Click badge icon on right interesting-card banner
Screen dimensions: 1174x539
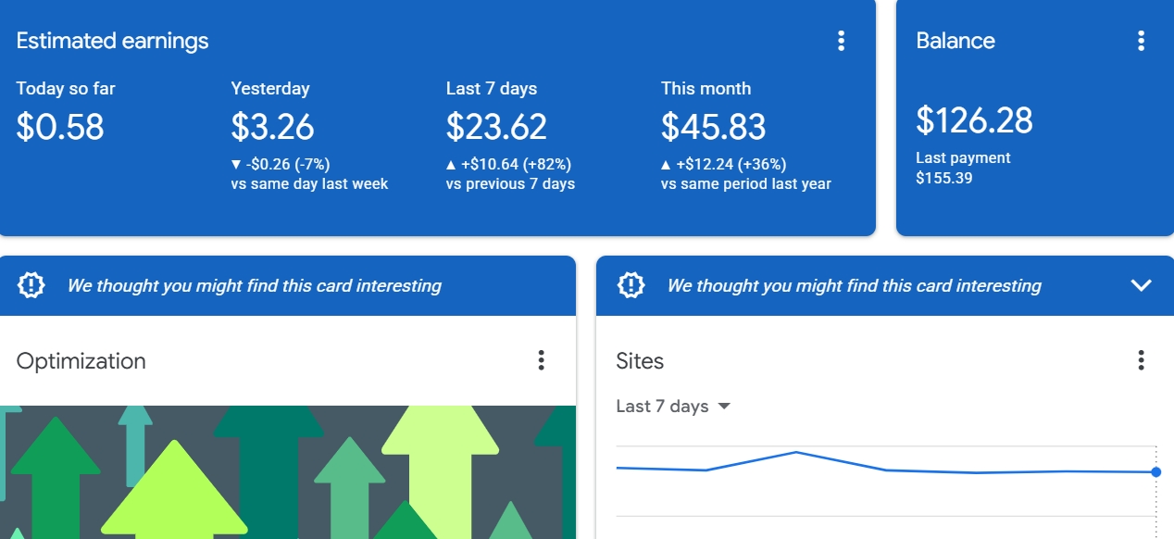click(631, 285)
